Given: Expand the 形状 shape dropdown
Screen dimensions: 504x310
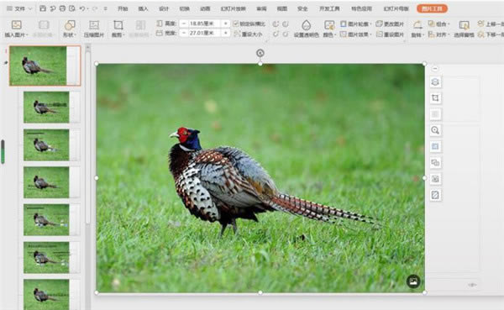Looking at the screenshot, I should (x=70, y=29).
